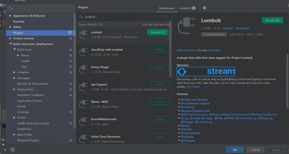Click project-level icon next to Remote Jar Repositories
The image size is (289, 154).
pyautogui.click(x=70, y=84)
